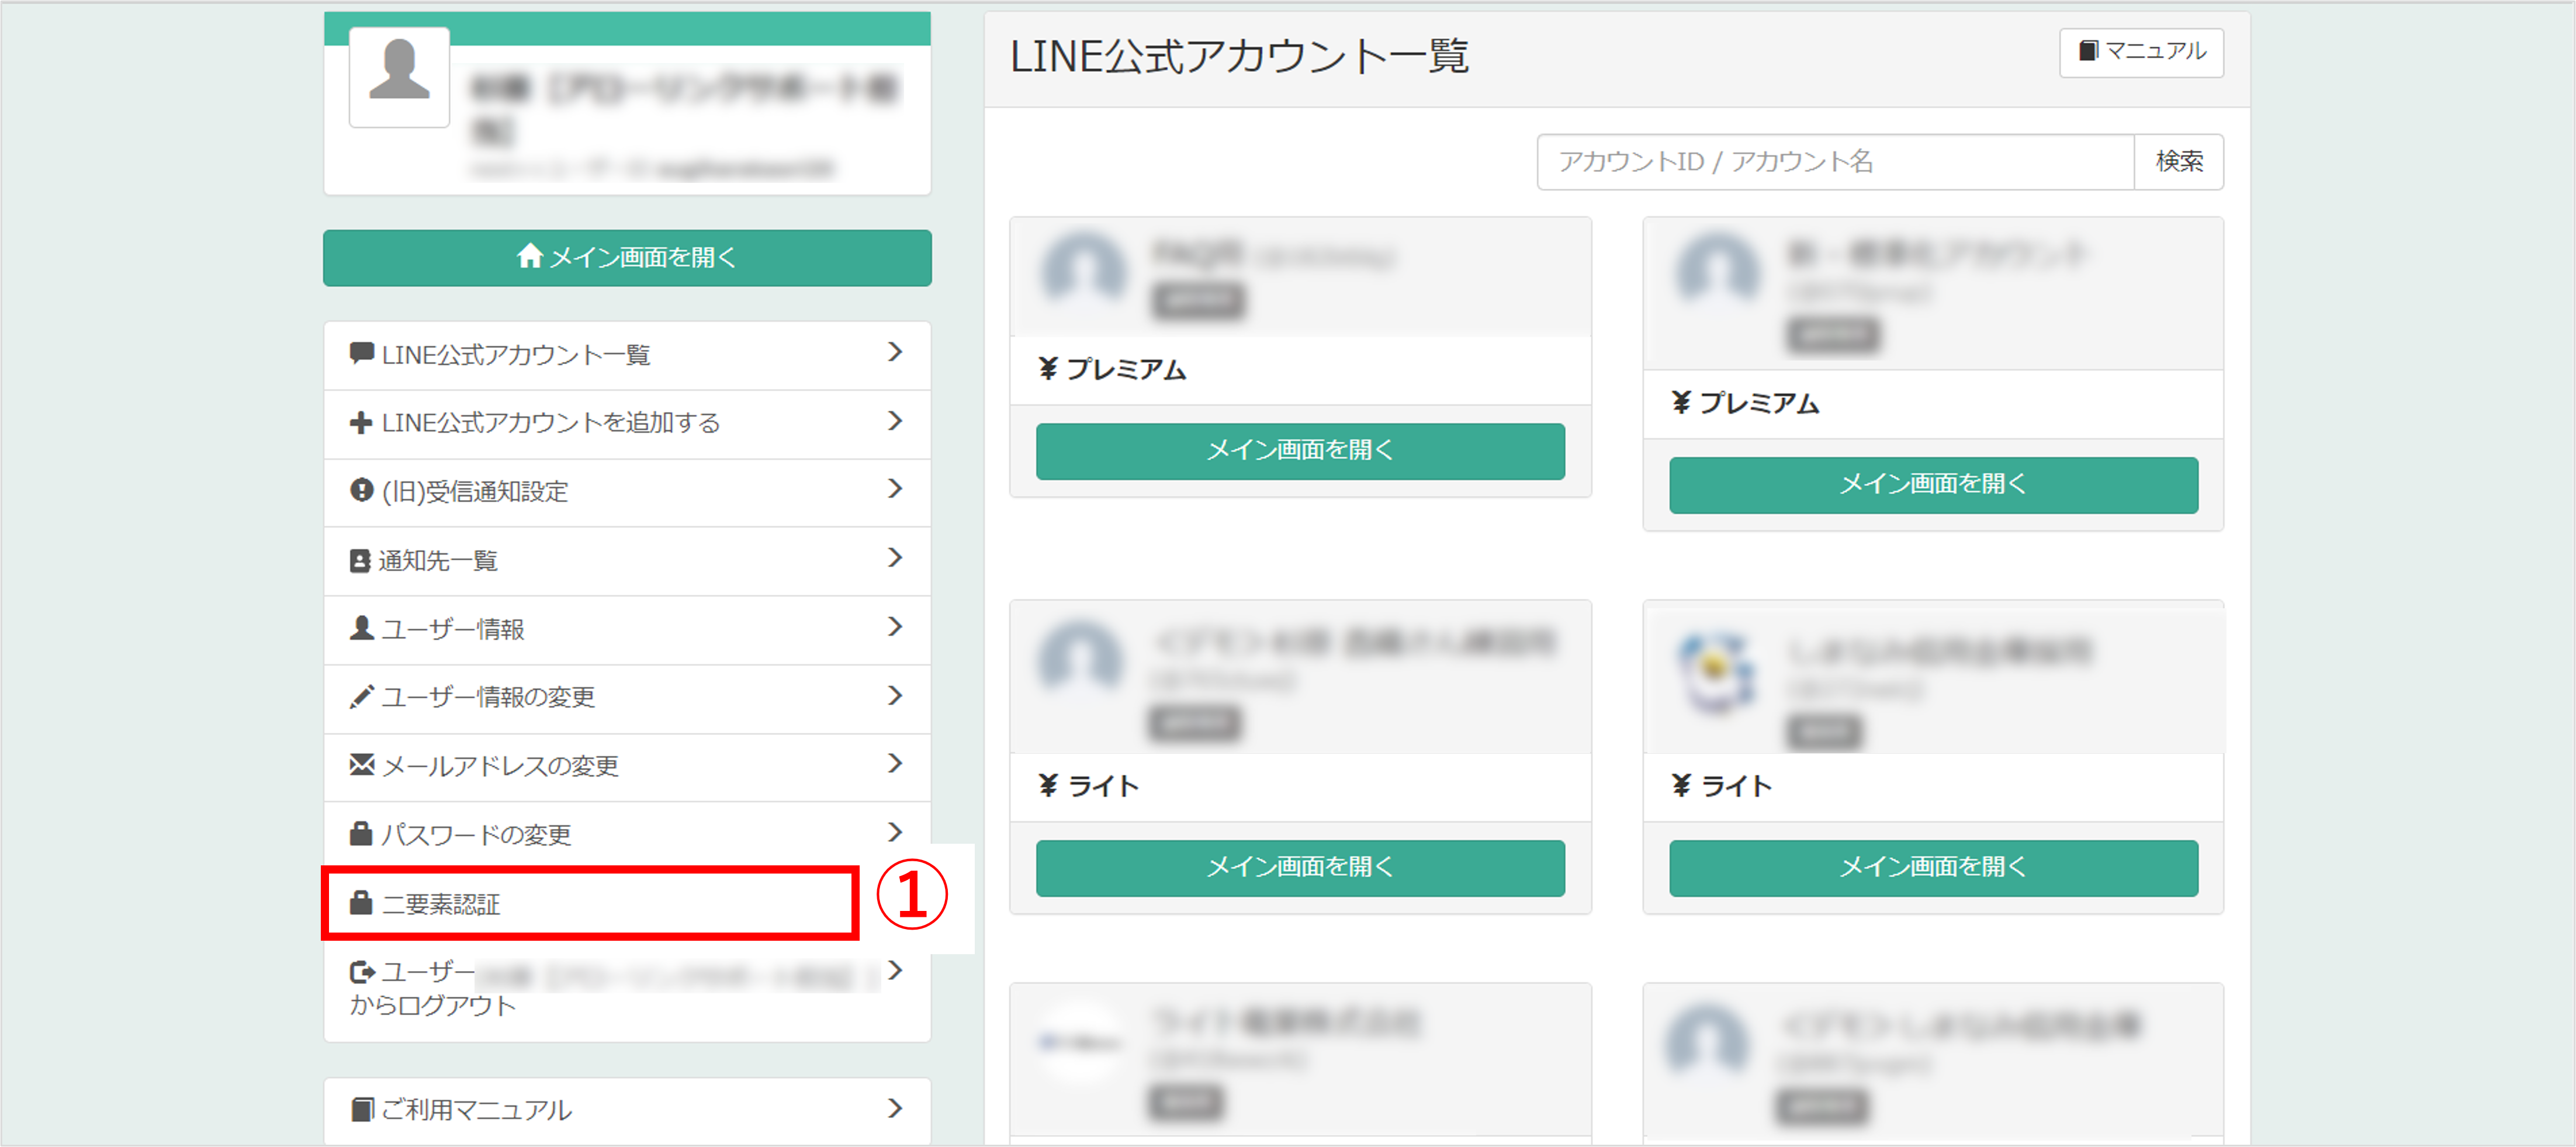Click the chevron for ご利用マニュアル
The width and height of the screenshot is (2576, 1147).
click(x=895, y=1108)
